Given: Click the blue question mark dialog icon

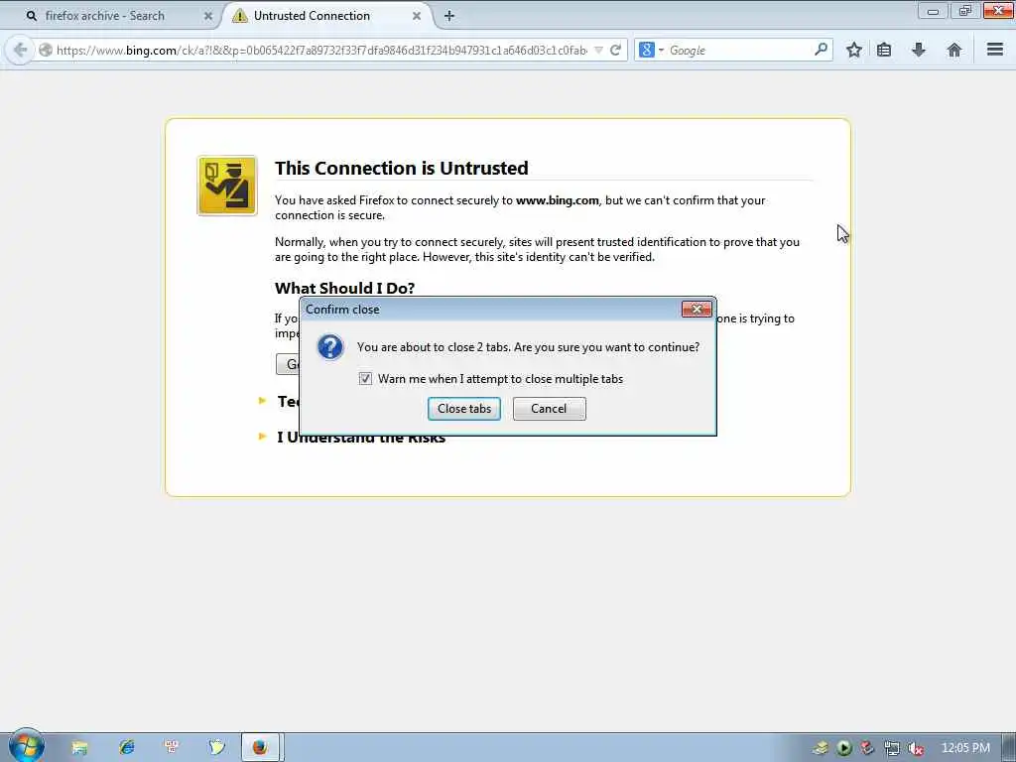Looking at the screenshot, I should tap(329, 347).
